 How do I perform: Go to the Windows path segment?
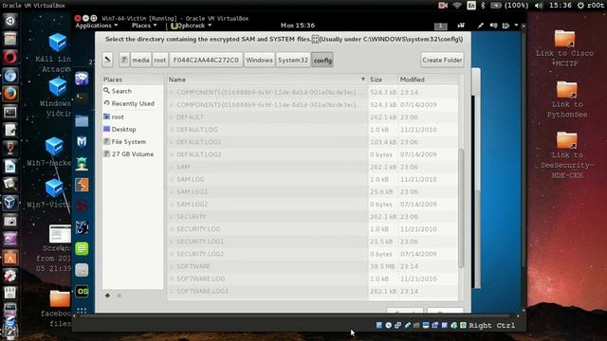pyautogui.click(x=259, y=60)
